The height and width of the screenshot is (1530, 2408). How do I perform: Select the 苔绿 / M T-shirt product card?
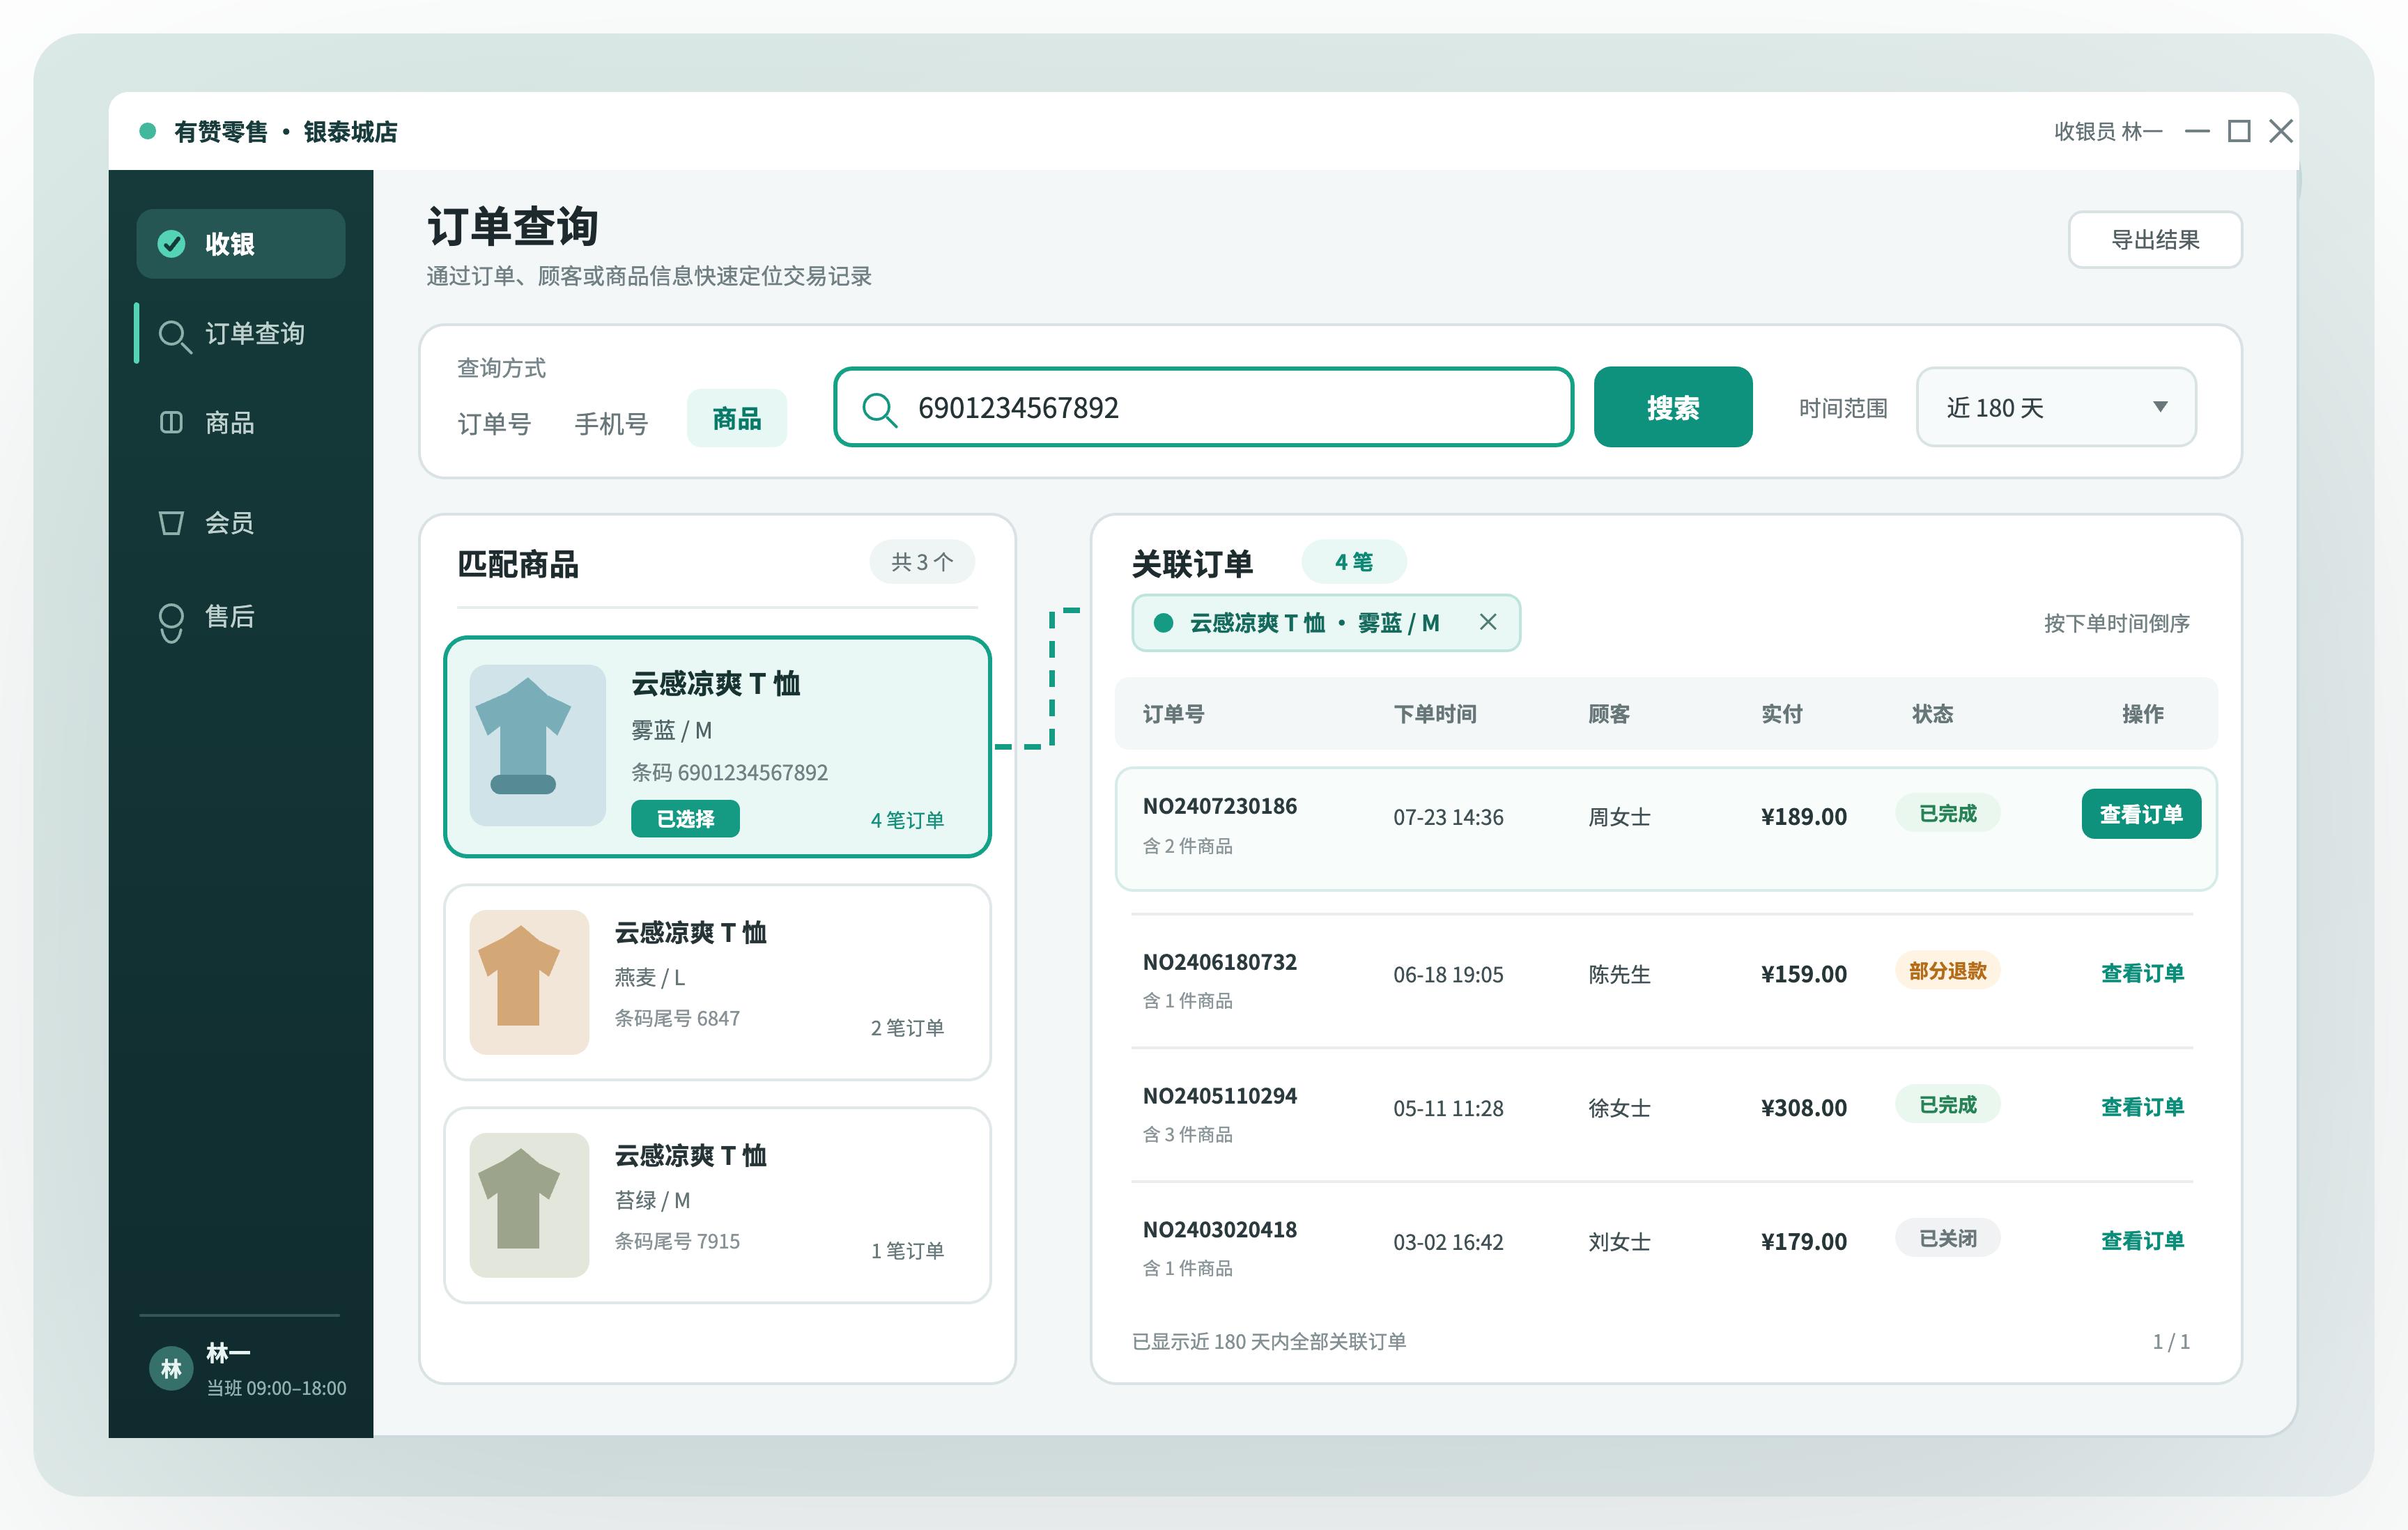coord(717,1205)
